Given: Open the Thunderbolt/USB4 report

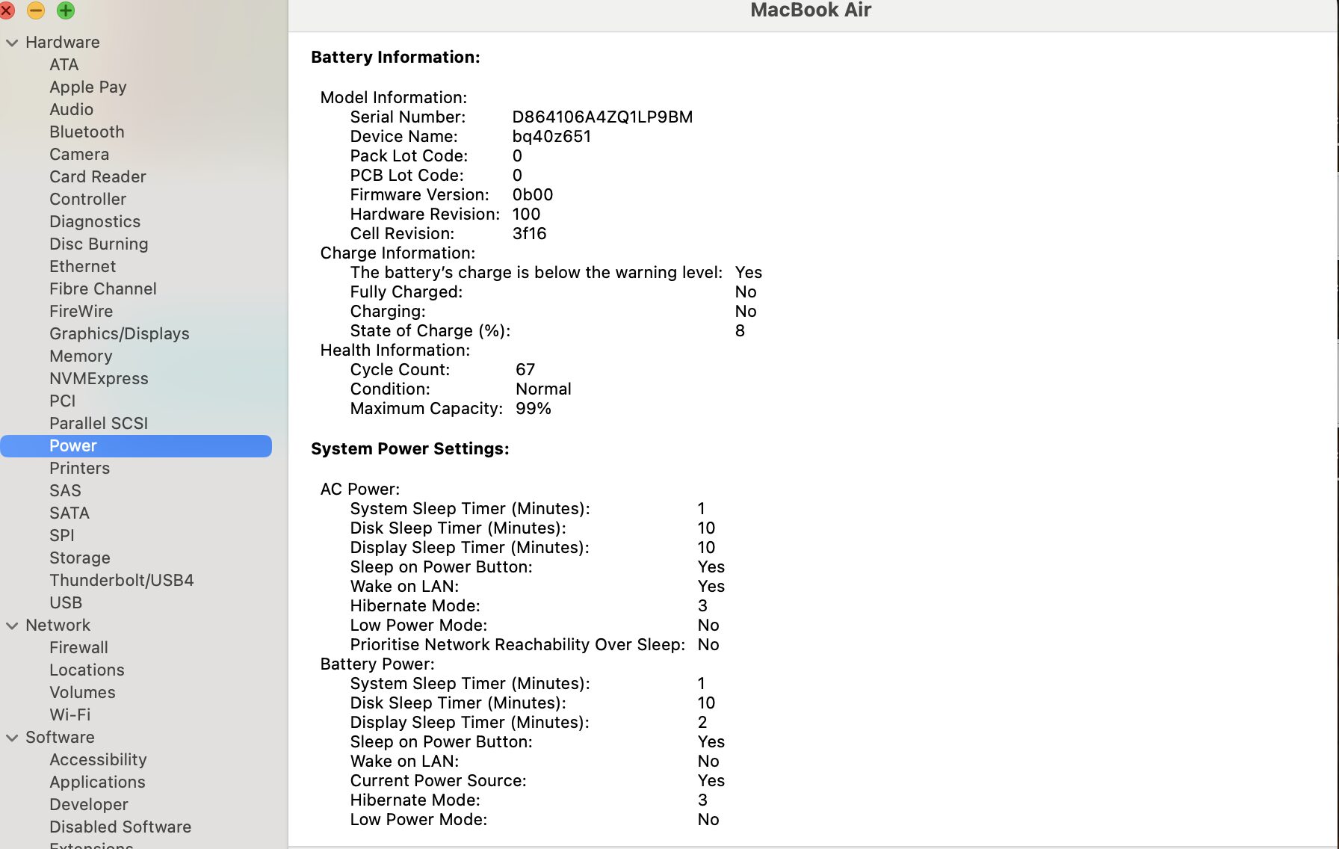Looking at the screenshot, I should click(122, 580).
